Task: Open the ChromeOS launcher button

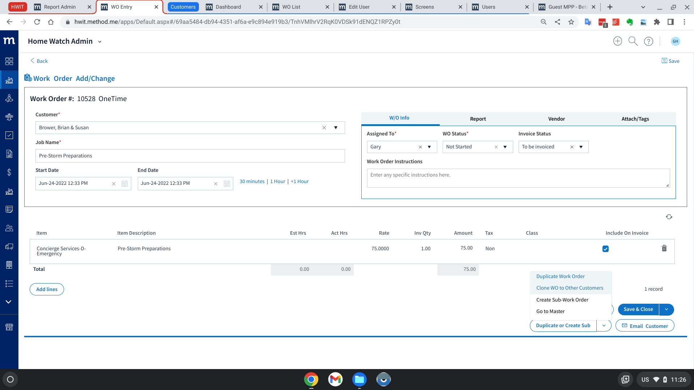Action: 10,379
